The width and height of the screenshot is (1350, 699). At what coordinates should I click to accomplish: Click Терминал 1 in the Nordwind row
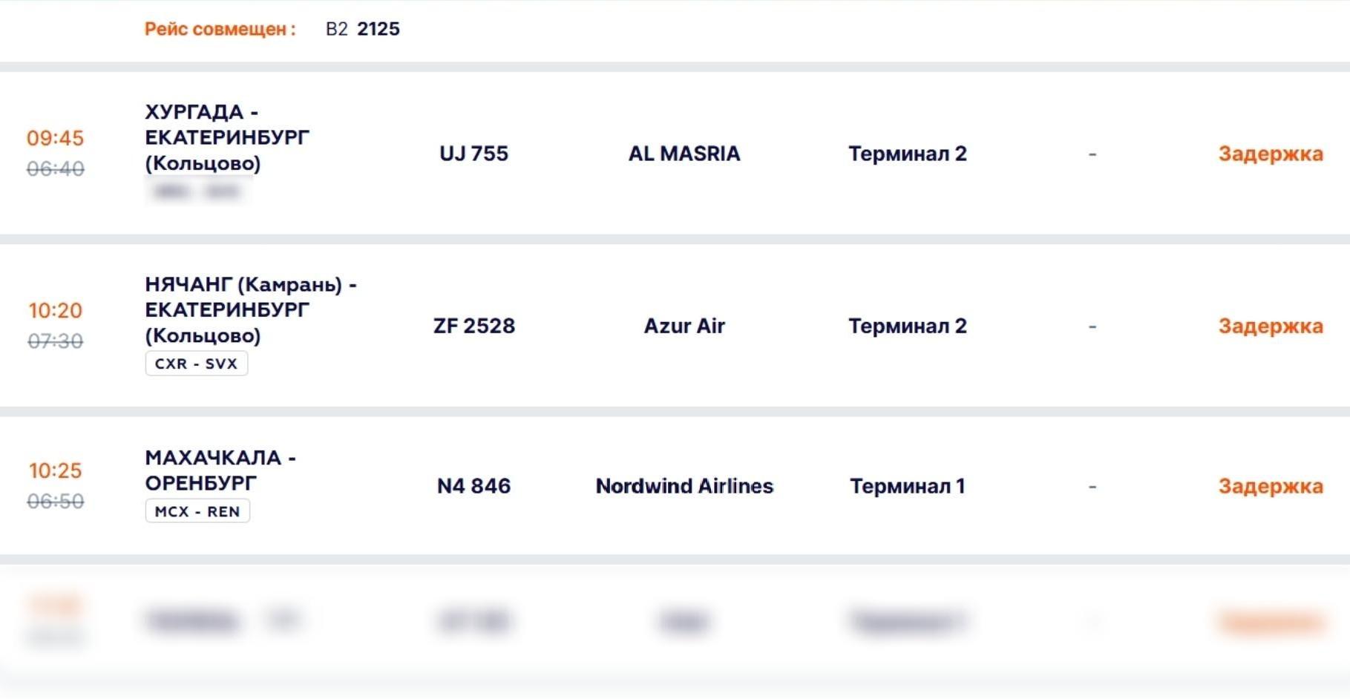click(x=907, y=486)
